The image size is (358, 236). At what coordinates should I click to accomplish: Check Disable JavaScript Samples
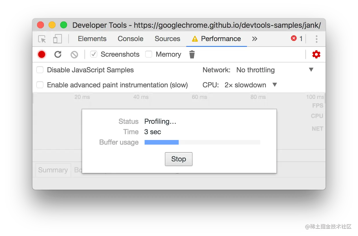pos(40,70)
